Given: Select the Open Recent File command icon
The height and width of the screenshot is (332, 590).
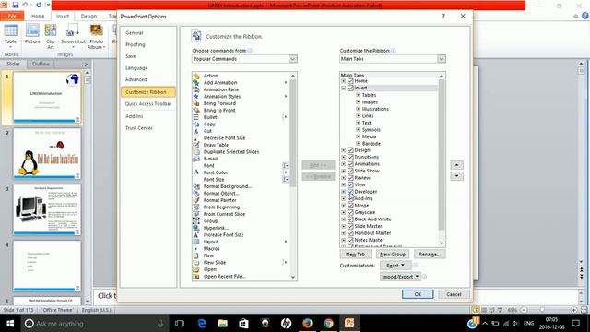Looking at the screenshot, I should coord(196,277).
